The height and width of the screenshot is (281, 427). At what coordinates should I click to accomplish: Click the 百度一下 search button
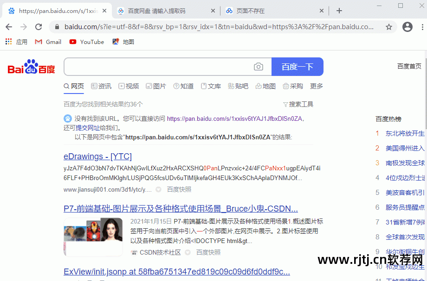tap(298, 67)
